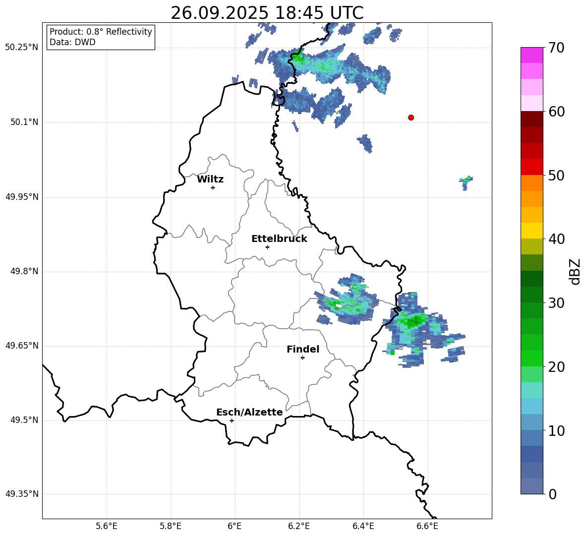587x536 pixels.
Task: Click the Product: 0.8° Reflectivity text
Action: coord(101,32)
